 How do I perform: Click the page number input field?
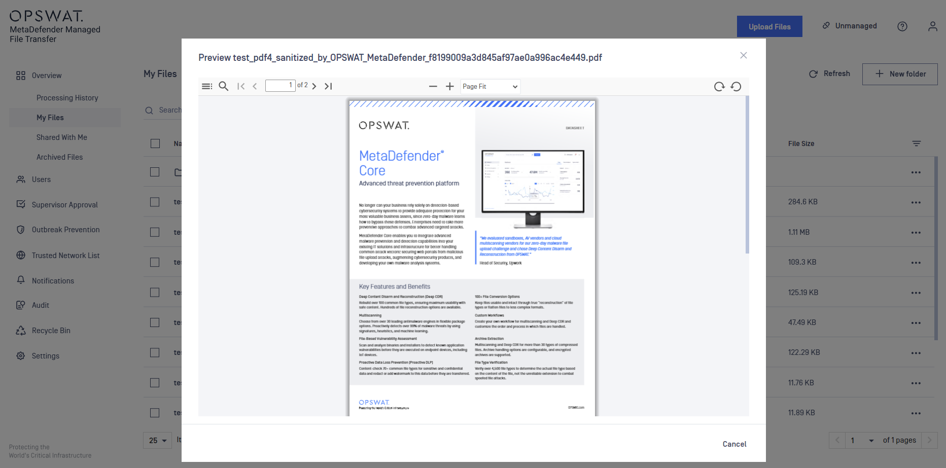[280, 85]
